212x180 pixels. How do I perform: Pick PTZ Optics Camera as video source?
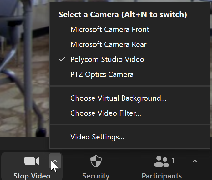tap(102, 74)
